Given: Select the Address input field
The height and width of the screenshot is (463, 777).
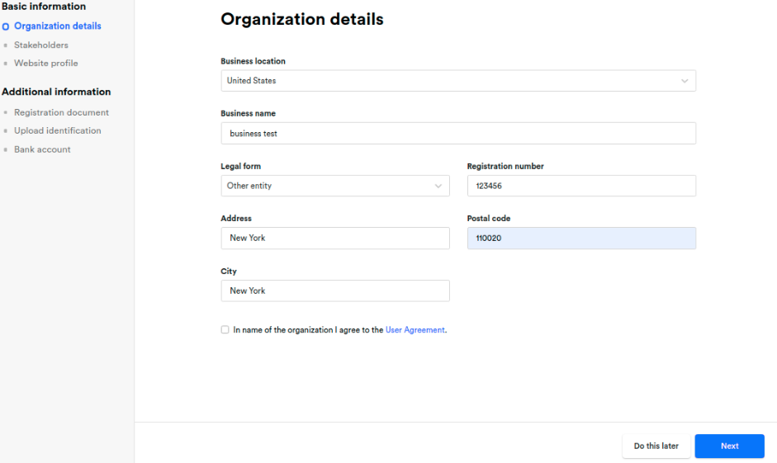Looking at the screenshot, I should click(x=334, y=238).
